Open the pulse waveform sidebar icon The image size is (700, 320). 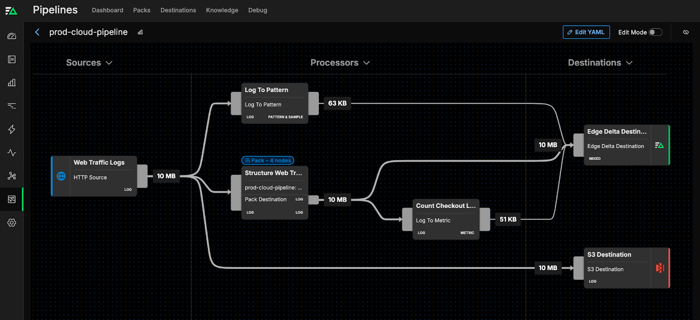coord(12,153)
